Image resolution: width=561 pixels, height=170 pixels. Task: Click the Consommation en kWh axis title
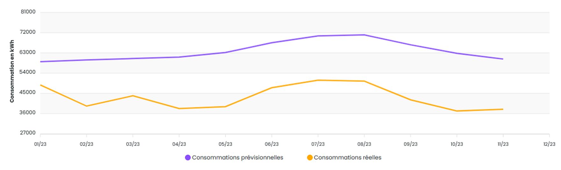12,71
